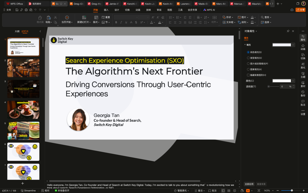The height and width of the screenshot is (193, 308).
Task: Click the text shadow S icon
Action: [x=136, y=23]
